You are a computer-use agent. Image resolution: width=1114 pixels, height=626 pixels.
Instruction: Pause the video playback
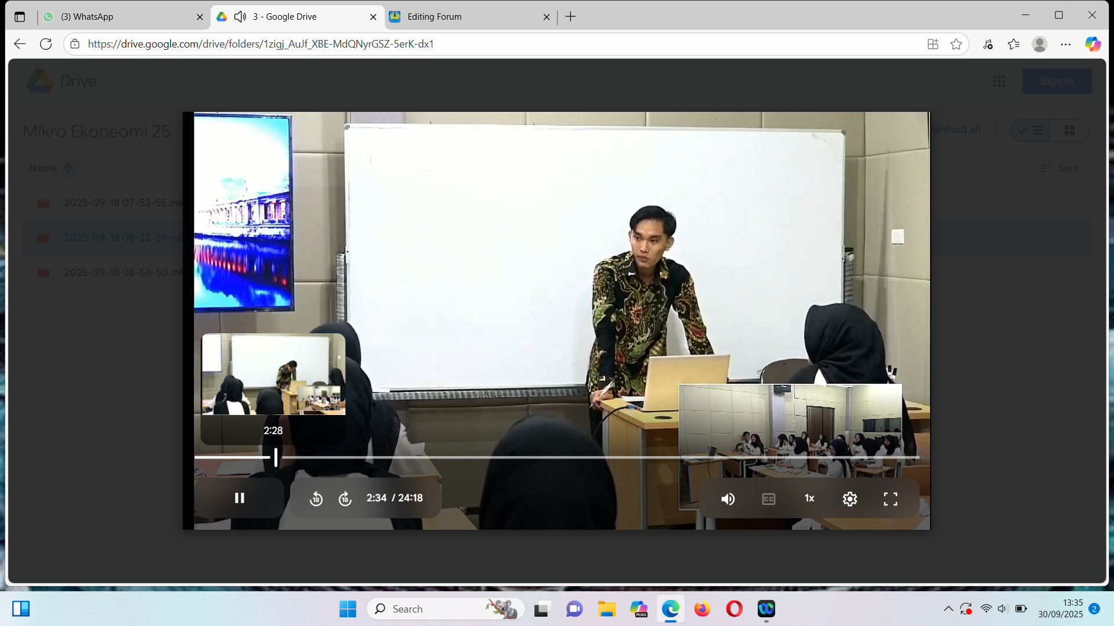[x=239, y=498]
